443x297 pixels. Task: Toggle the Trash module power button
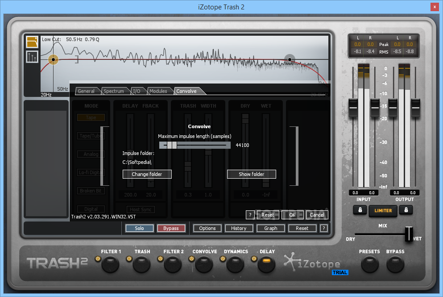coord(129,259)
